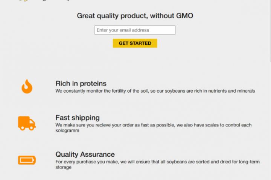Click the word 'minerals' in proteins description
The height and width of the screenshot is (180, 271).
(246, 91)
